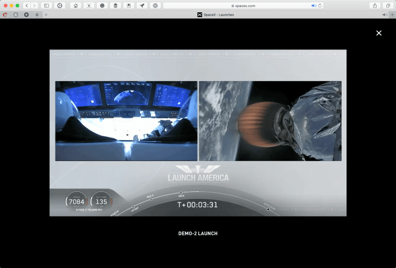Click the T+00:03:31 mission clock
Image resolution: width=396 pixels, height=268 pixels.
[x=197, y=205]
